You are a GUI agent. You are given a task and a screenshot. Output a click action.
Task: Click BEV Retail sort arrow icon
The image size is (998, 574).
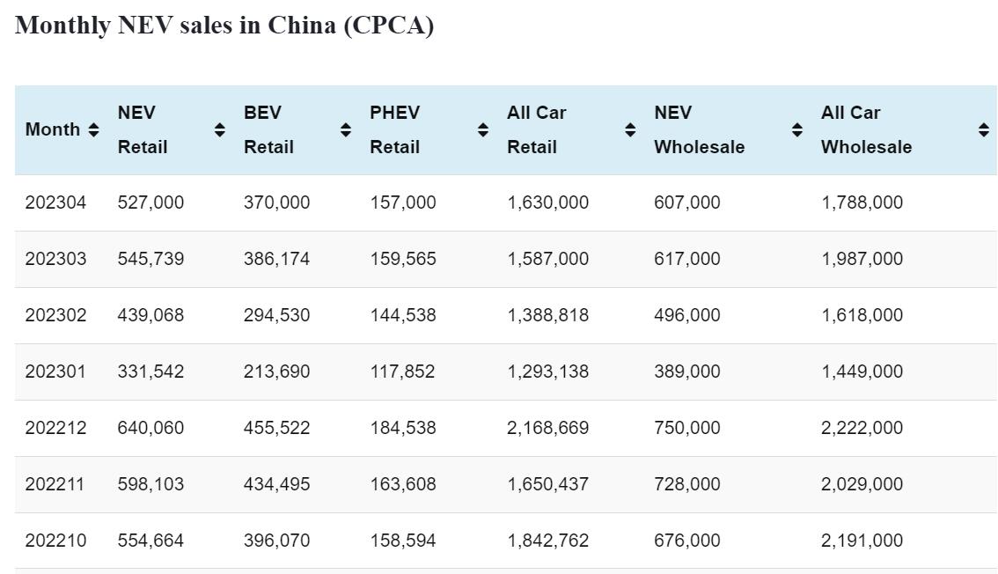[346, 130]
